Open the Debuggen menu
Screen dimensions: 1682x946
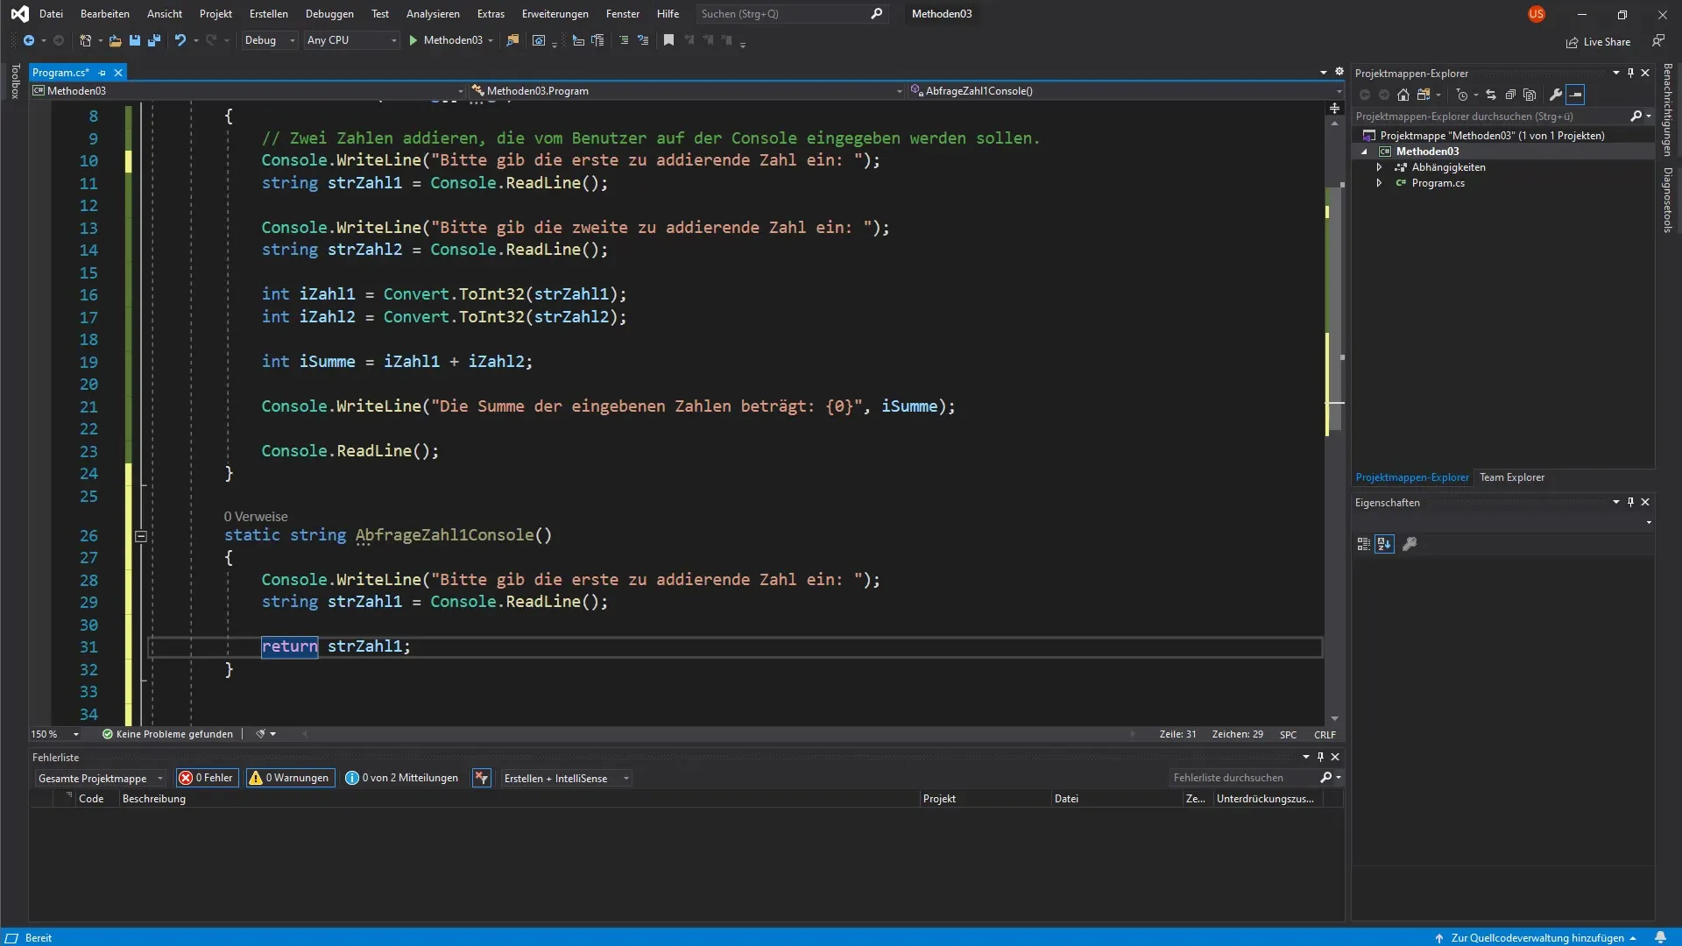tap(329, 14)
